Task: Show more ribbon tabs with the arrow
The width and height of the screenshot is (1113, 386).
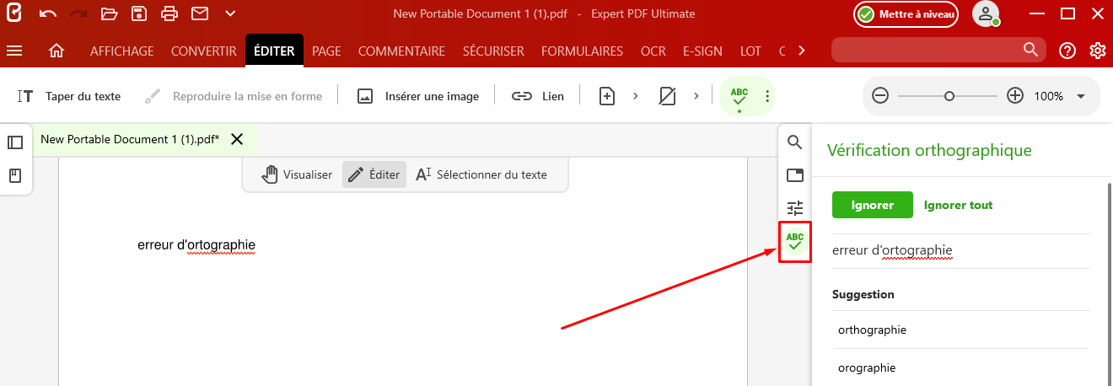Action: click(801, 51)
